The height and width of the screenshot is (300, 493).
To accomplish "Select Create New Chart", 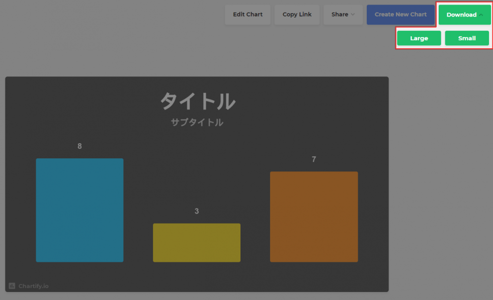I will coord(401,15).
